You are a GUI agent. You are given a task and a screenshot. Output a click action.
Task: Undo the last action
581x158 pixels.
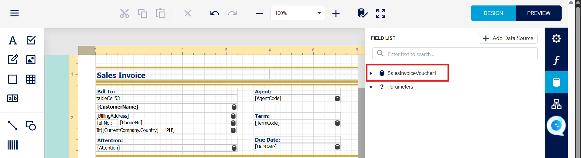pyautogui.click(x=214, y=13)
